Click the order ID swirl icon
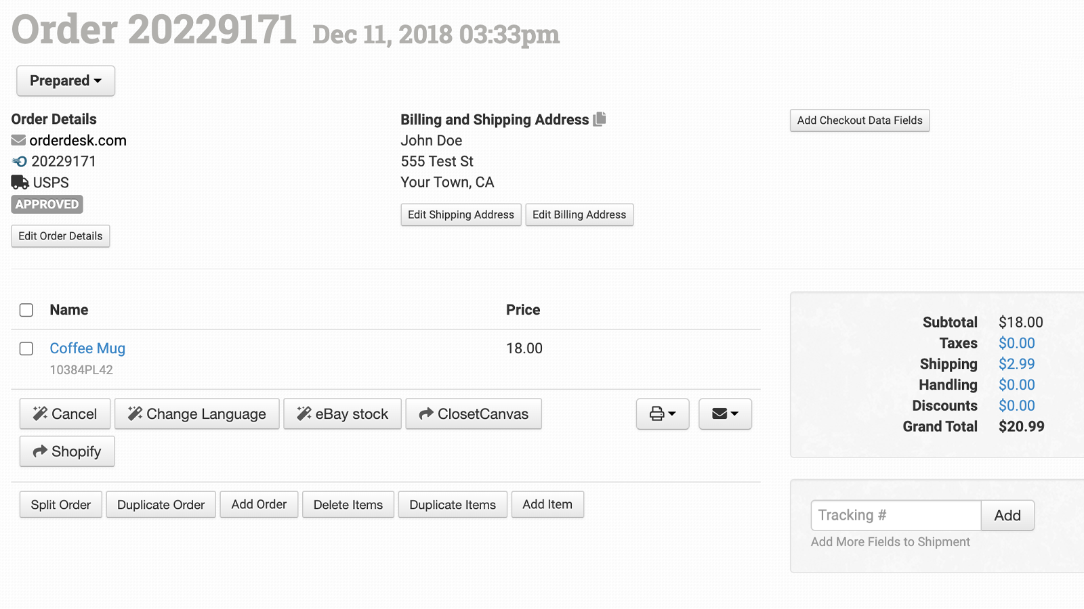Image resolution: width=1084 pixels, height=609 pixels. 20,162
